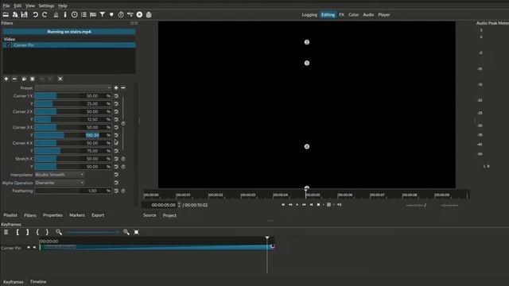Paste filters using the paste icon
This screenshot has height=286, width=509.
click(x=32, y=79)
